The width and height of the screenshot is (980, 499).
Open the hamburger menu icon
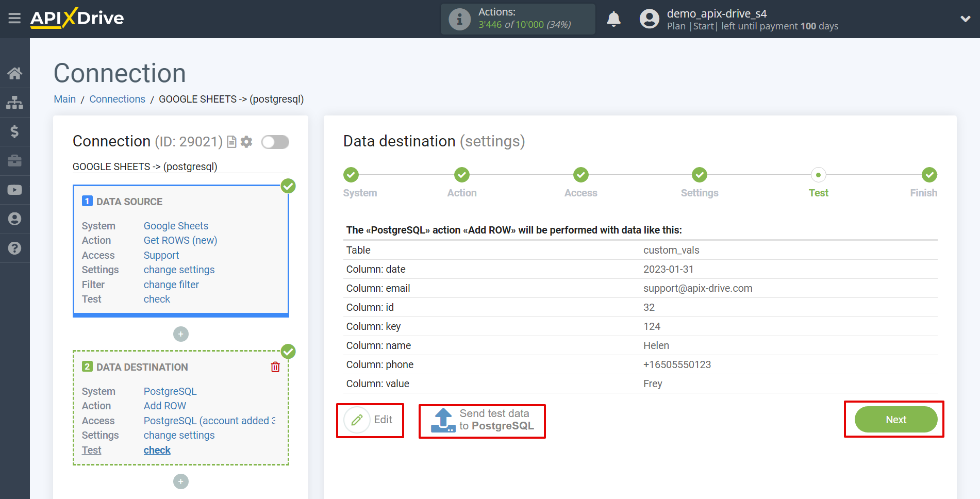14,19
